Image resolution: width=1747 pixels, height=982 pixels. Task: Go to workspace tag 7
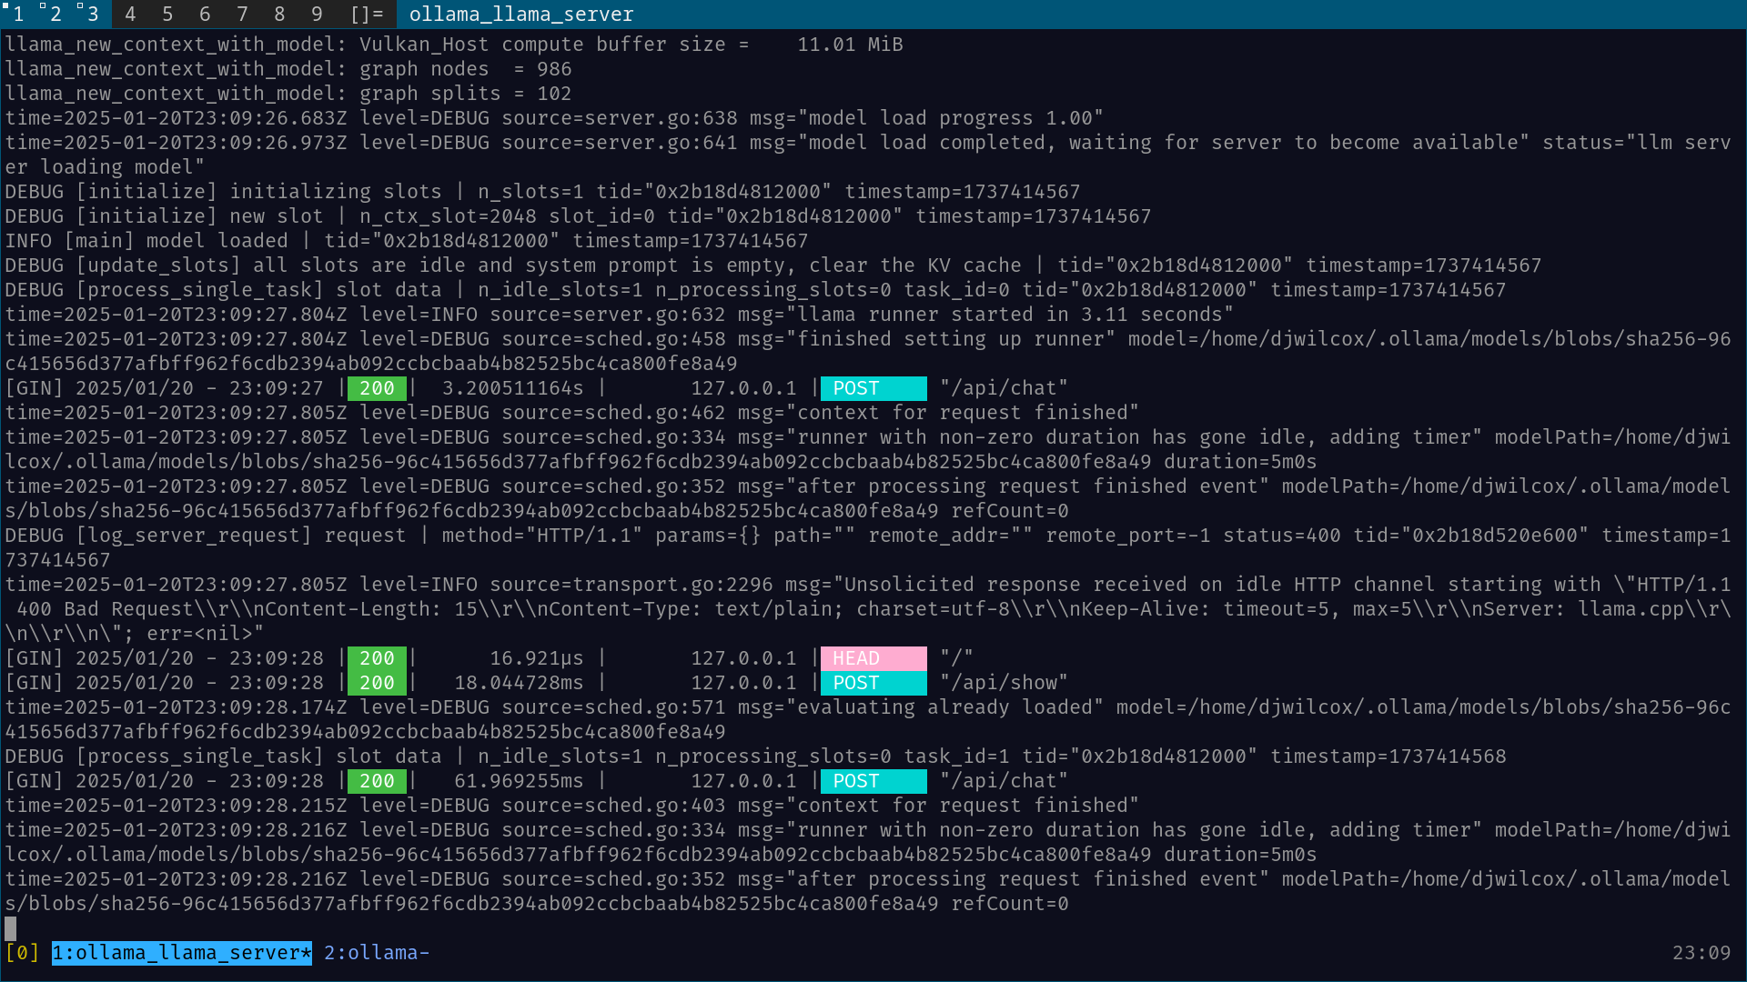coord(242,14)
